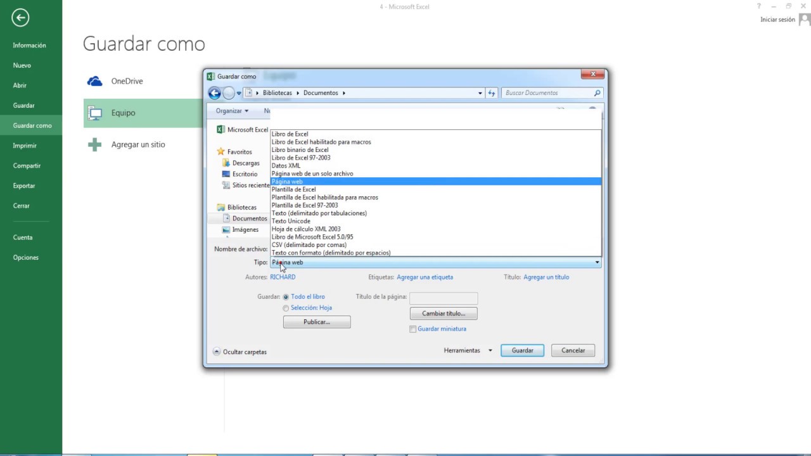Pick Texto (delimitado por tabulaciones) type
Screen dimensions: 811x456
[x=436, y=213]
